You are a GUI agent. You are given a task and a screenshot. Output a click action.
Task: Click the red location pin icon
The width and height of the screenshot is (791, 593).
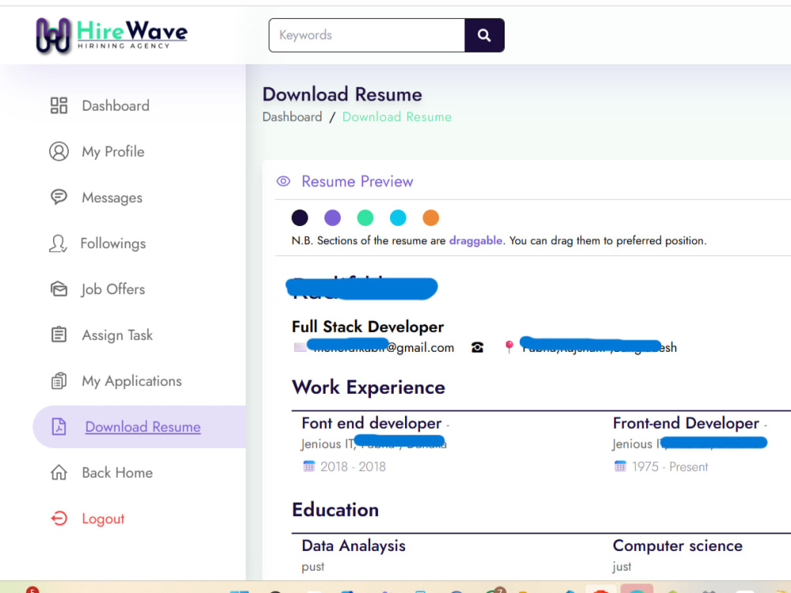509,346
